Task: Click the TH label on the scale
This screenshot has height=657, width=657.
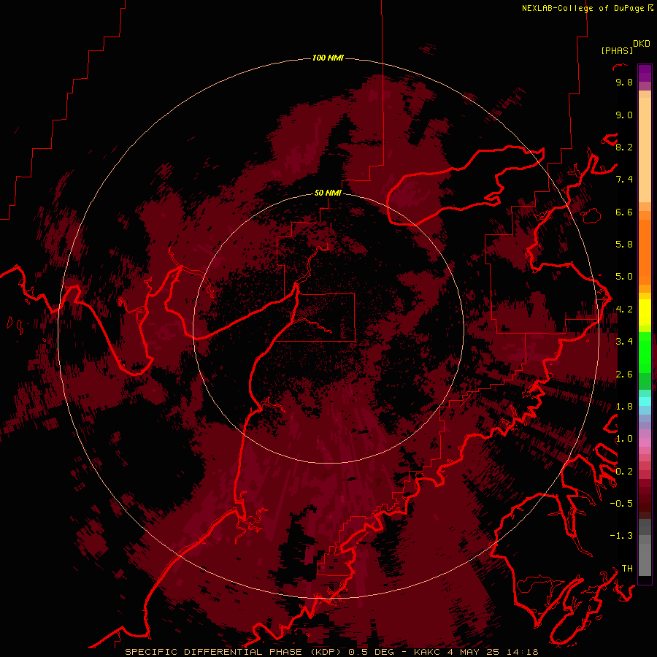Action: click(x=627, y=569)
